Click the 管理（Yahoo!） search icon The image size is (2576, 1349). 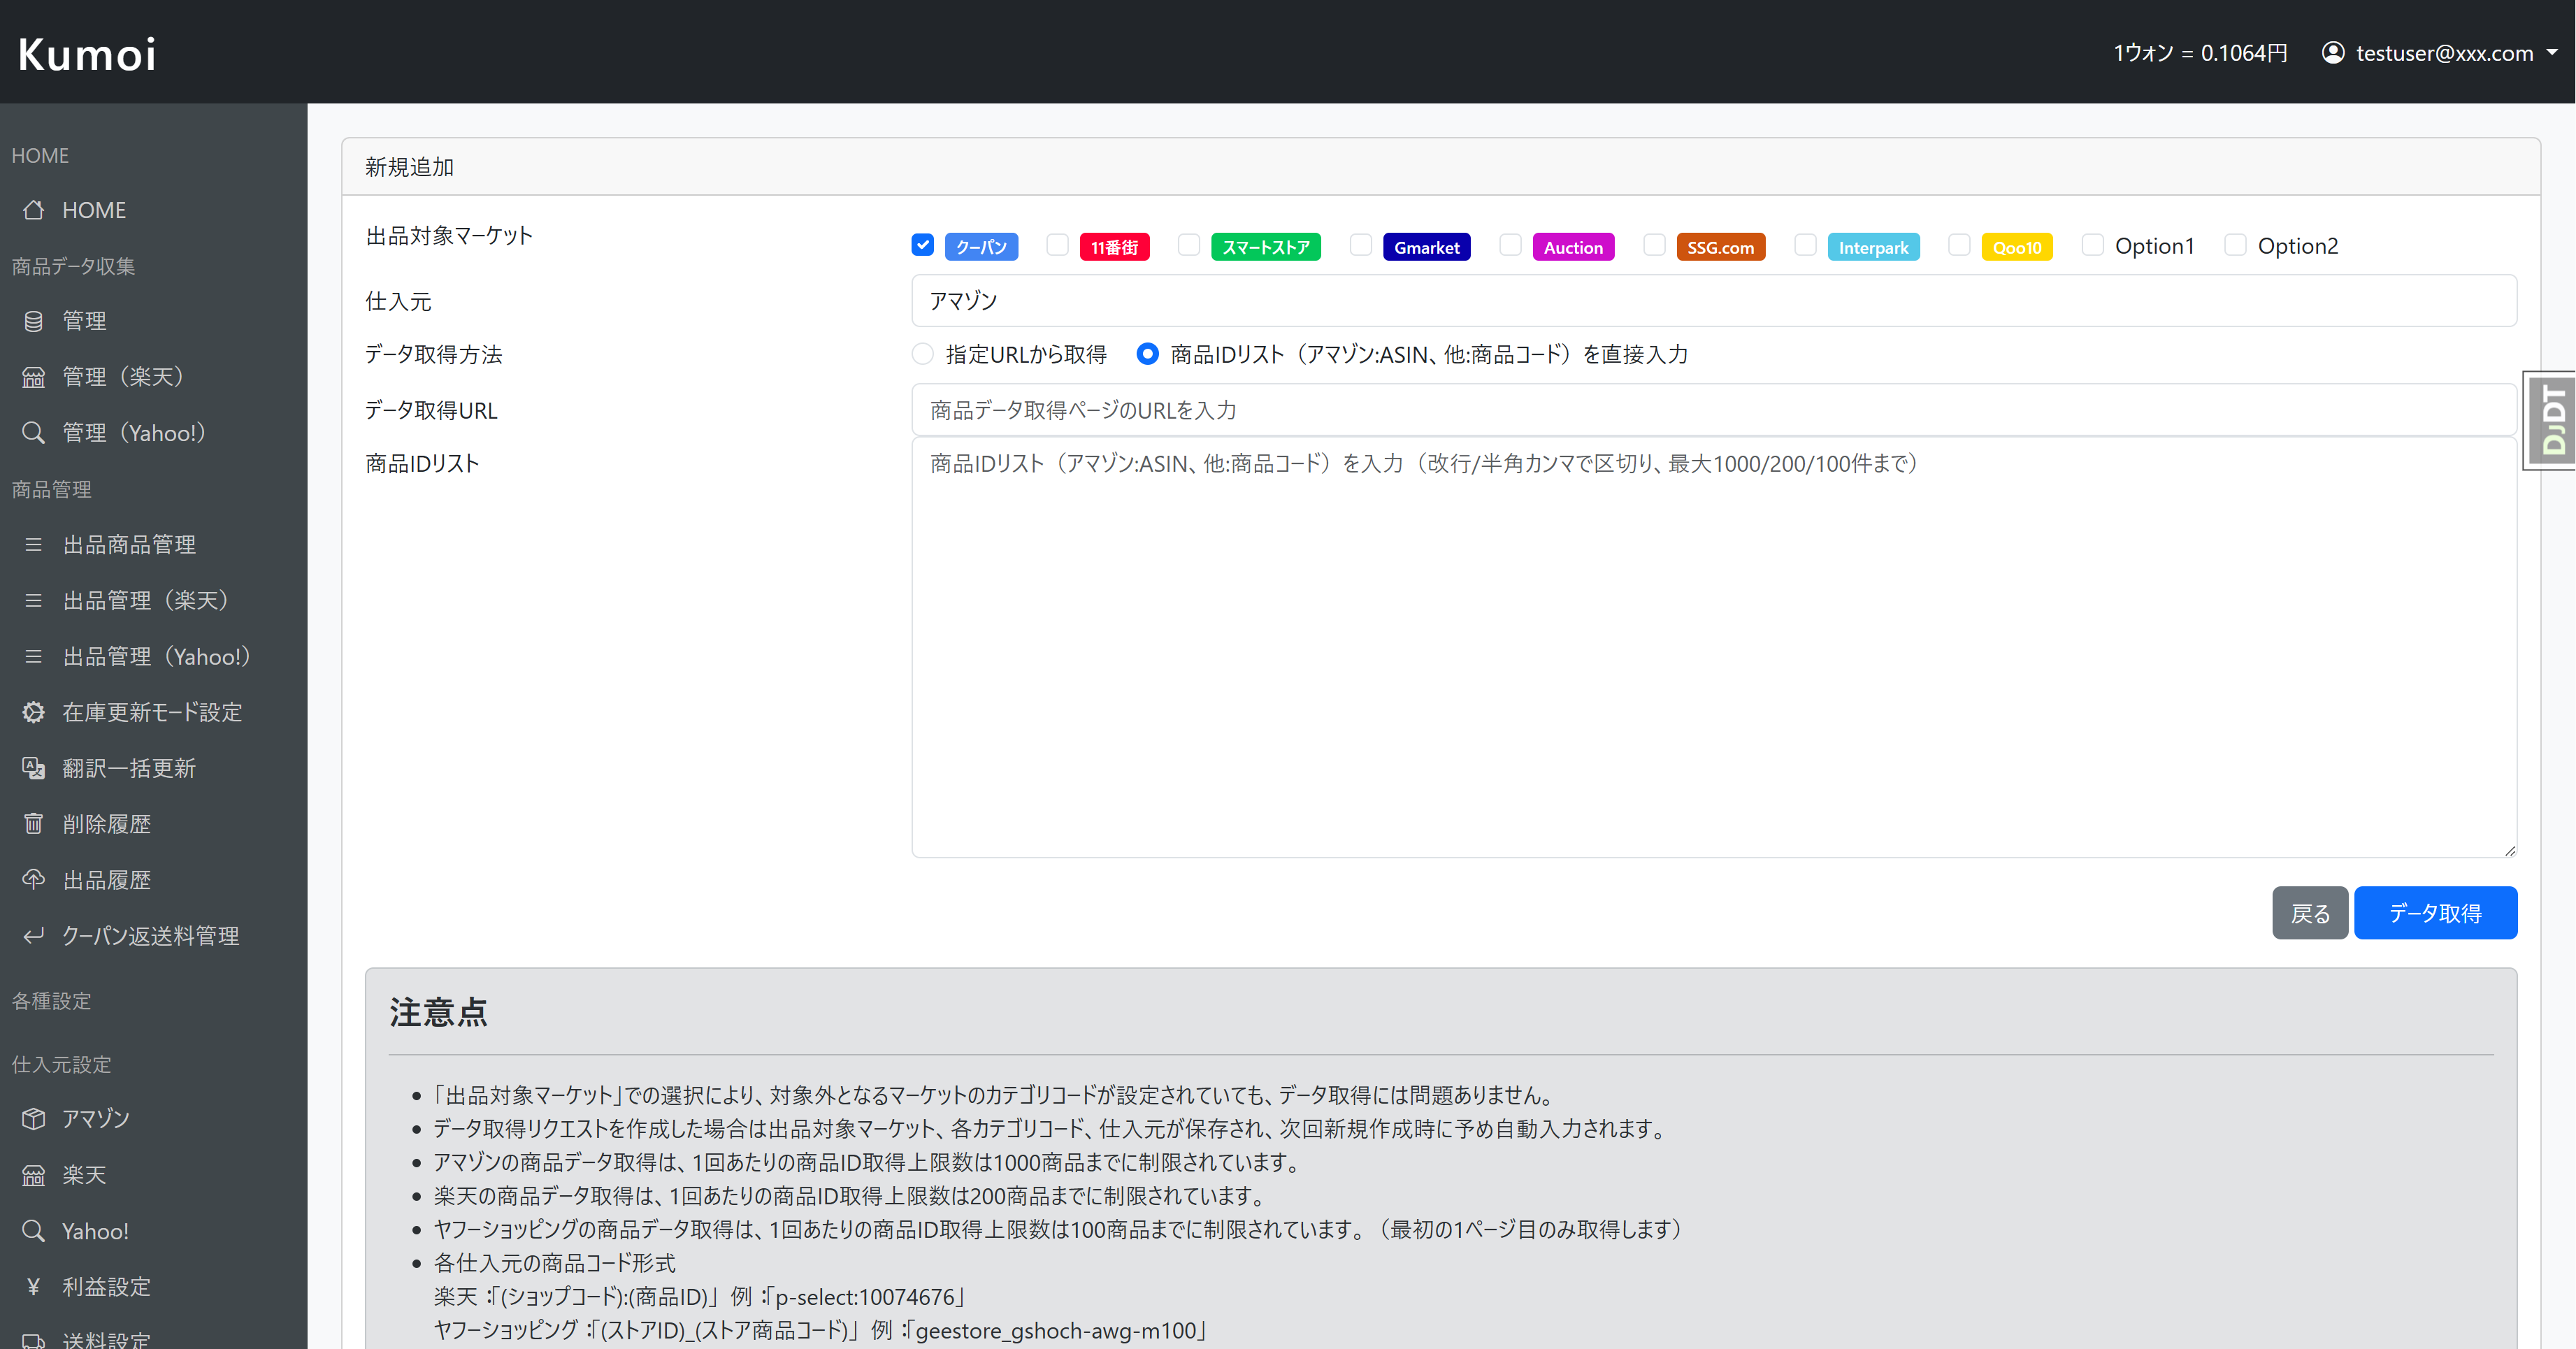(x=34, y=432)
